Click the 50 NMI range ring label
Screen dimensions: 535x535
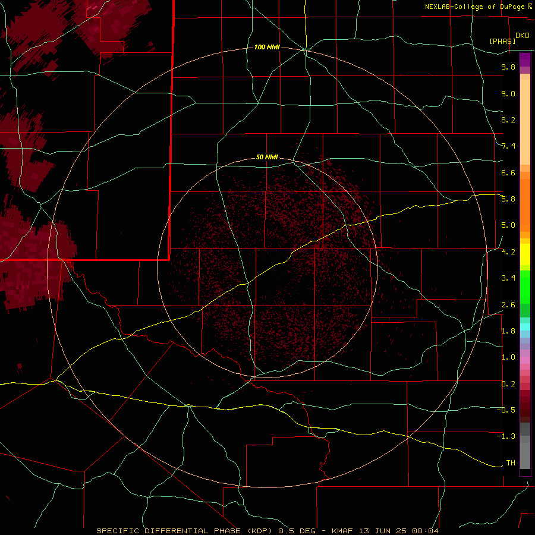coord(267,157)
